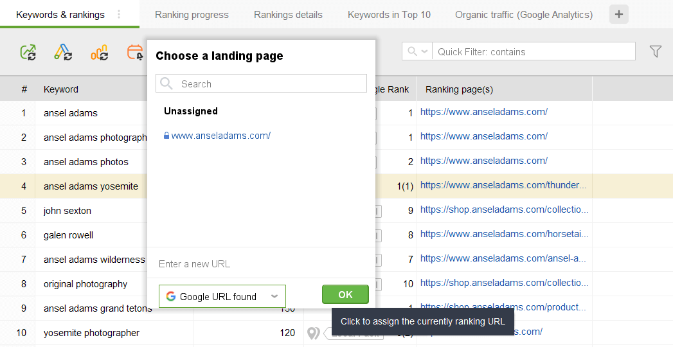Open the thunder ranking page link

tap(503, 185)
